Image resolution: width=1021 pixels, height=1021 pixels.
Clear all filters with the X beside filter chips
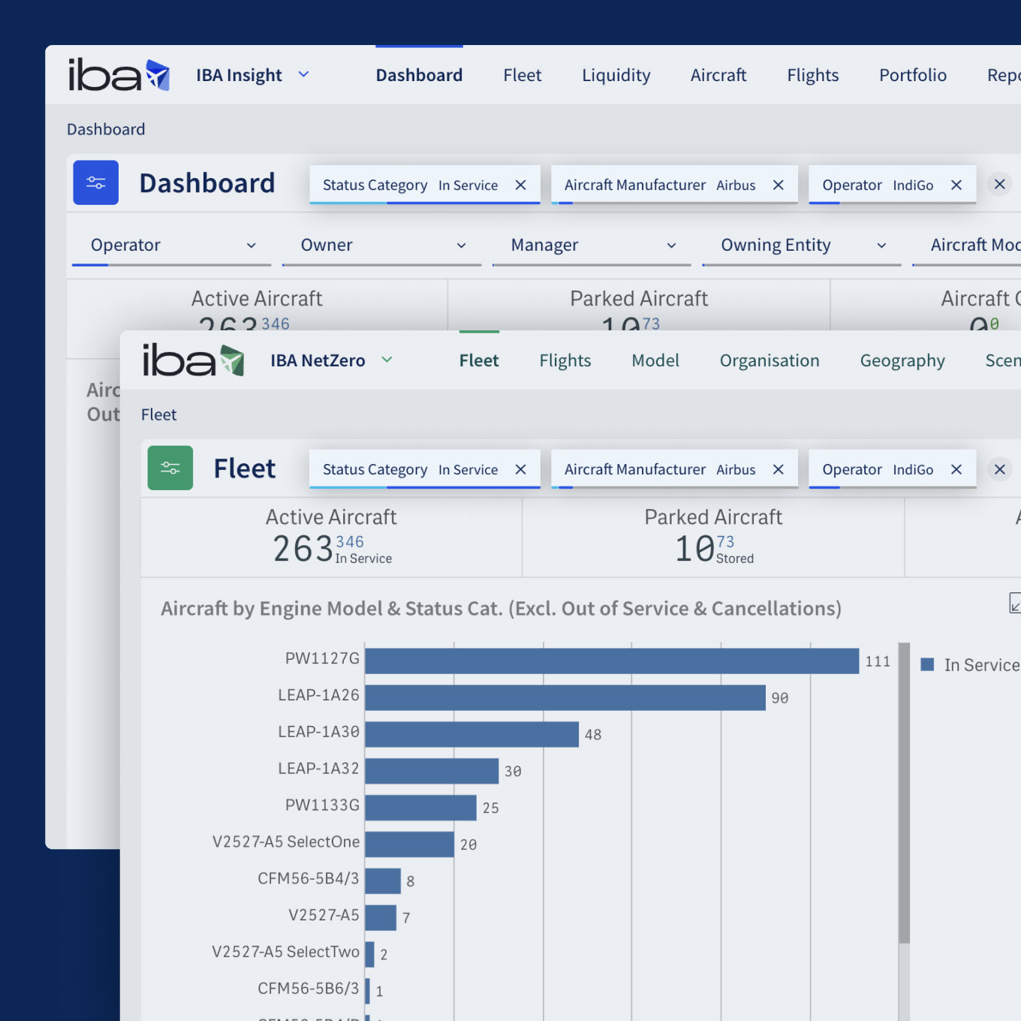[x=999, y=469]
